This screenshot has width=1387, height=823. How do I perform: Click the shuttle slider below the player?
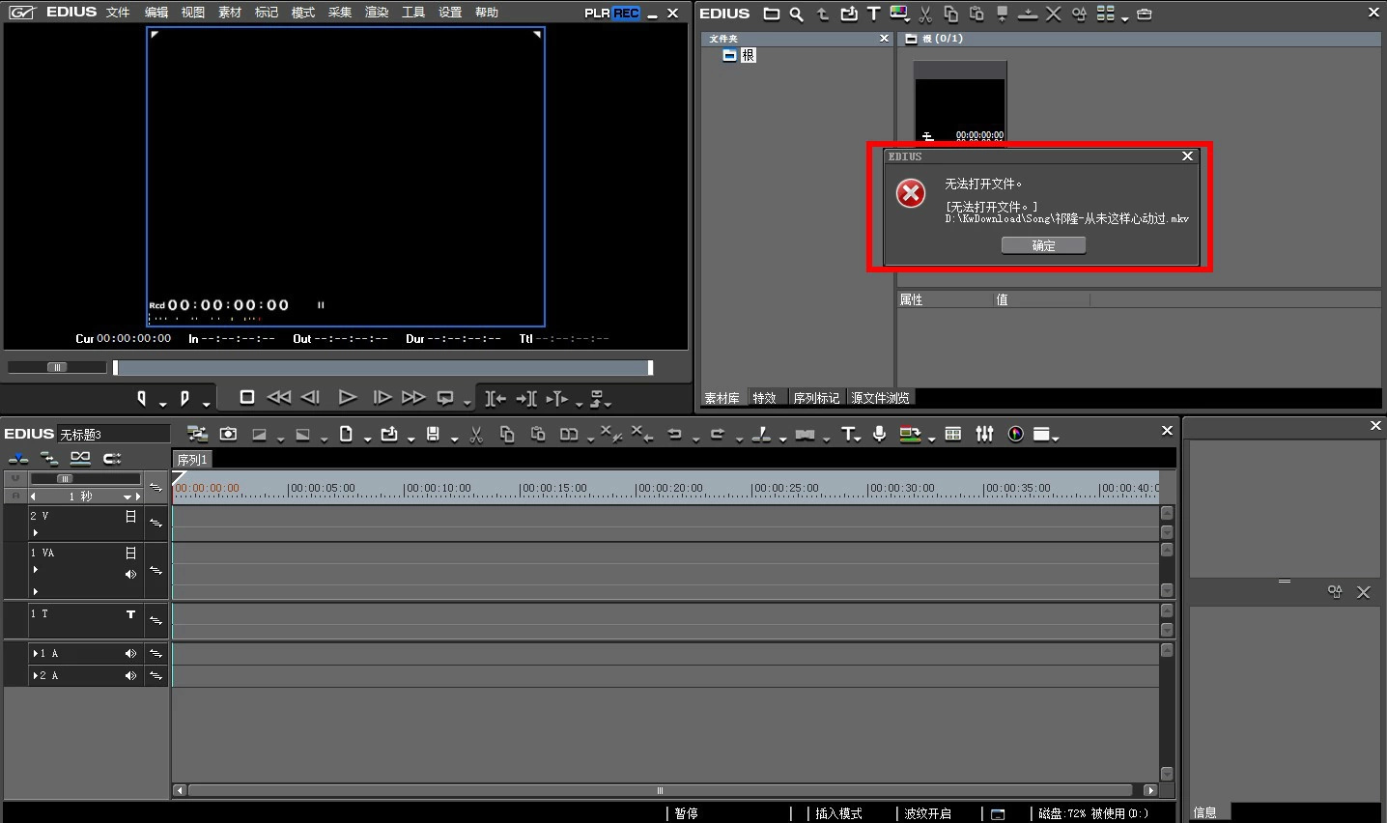pos(57,367)
